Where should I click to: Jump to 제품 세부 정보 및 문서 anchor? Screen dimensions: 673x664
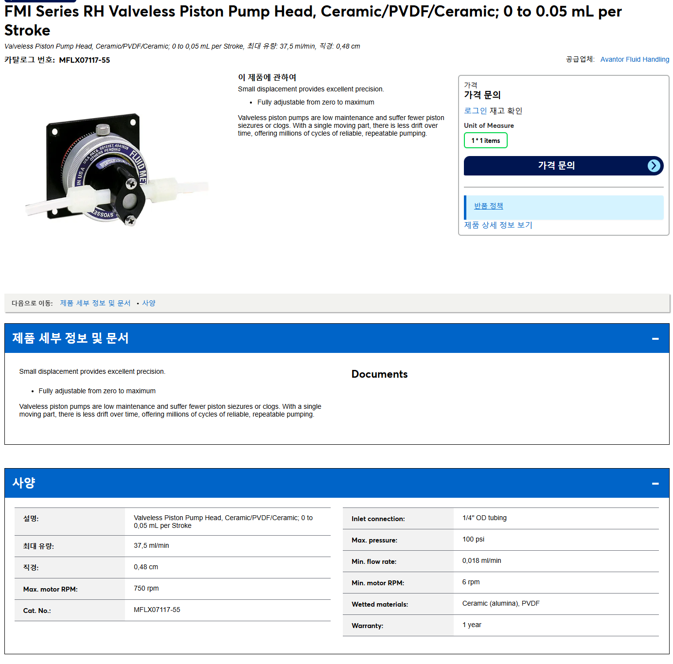[95, 303]
